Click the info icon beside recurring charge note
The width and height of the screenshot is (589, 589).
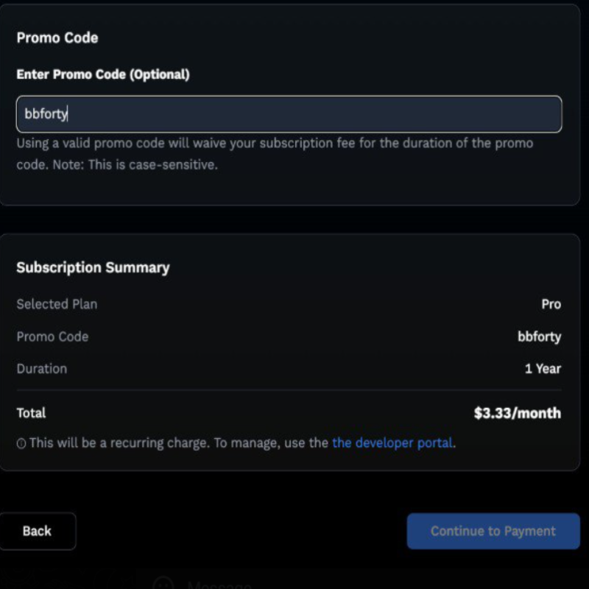coord(21,444)
